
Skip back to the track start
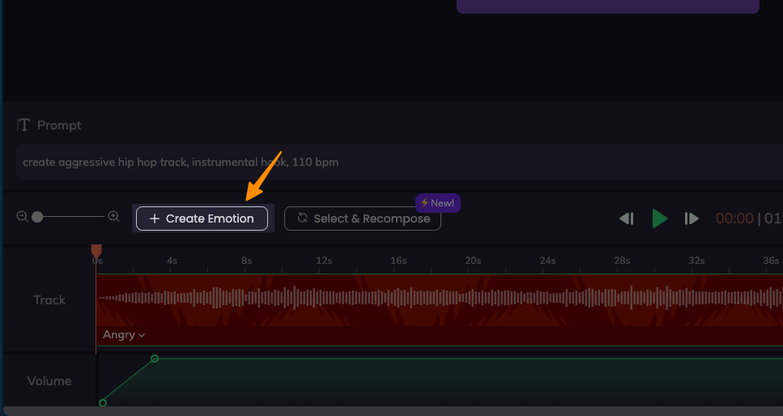(x=626, y=219)
